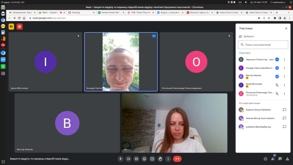Image resolution: width=293 pixels, height=165 pixels.
Task: Go to browser home page
Action: pyautogui.click(x=24, y=18)
